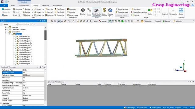Screen dimensions: 195x109
Task: Click the Search Outline field
Action: 24,24
